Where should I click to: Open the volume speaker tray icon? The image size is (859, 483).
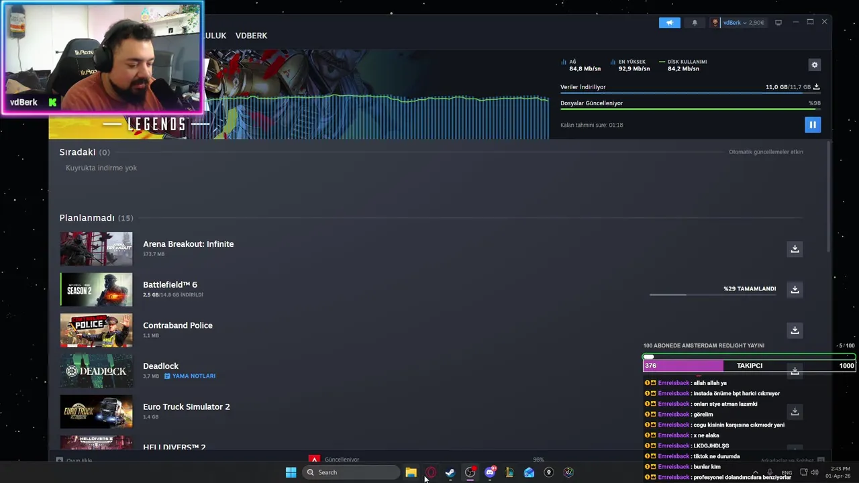tap(815, 472)
